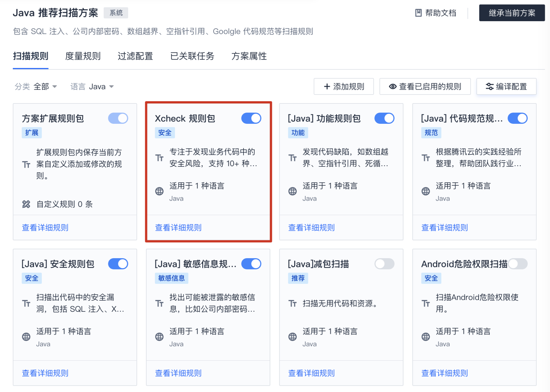Click the eye icon for enabled rules
550x392 pixels.
(392, 87)
